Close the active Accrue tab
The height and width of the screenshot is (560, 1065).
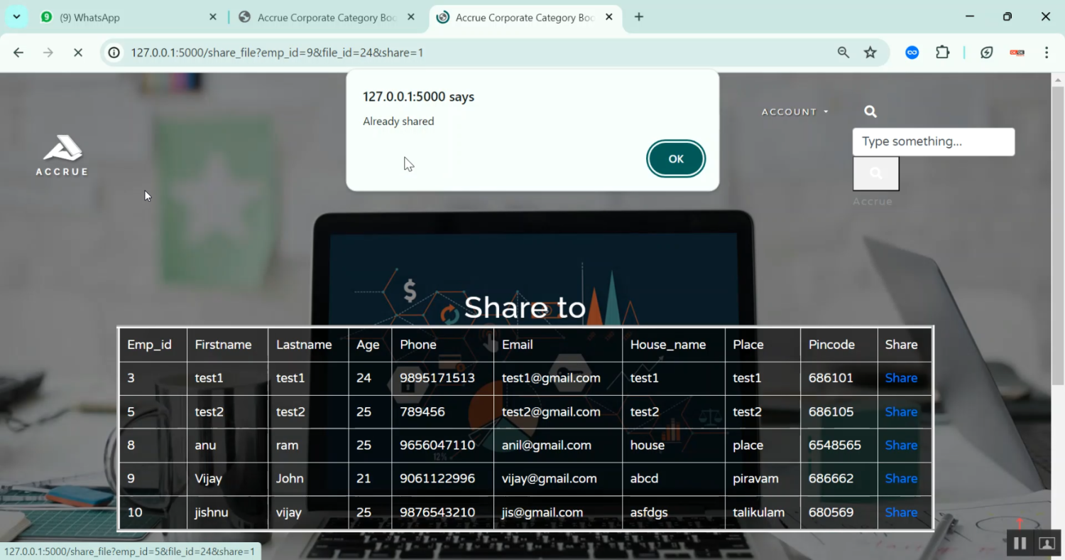pyautogui.click(x=608, y=17)
